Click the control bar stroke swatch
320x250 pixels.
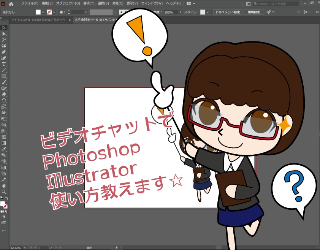49,12
